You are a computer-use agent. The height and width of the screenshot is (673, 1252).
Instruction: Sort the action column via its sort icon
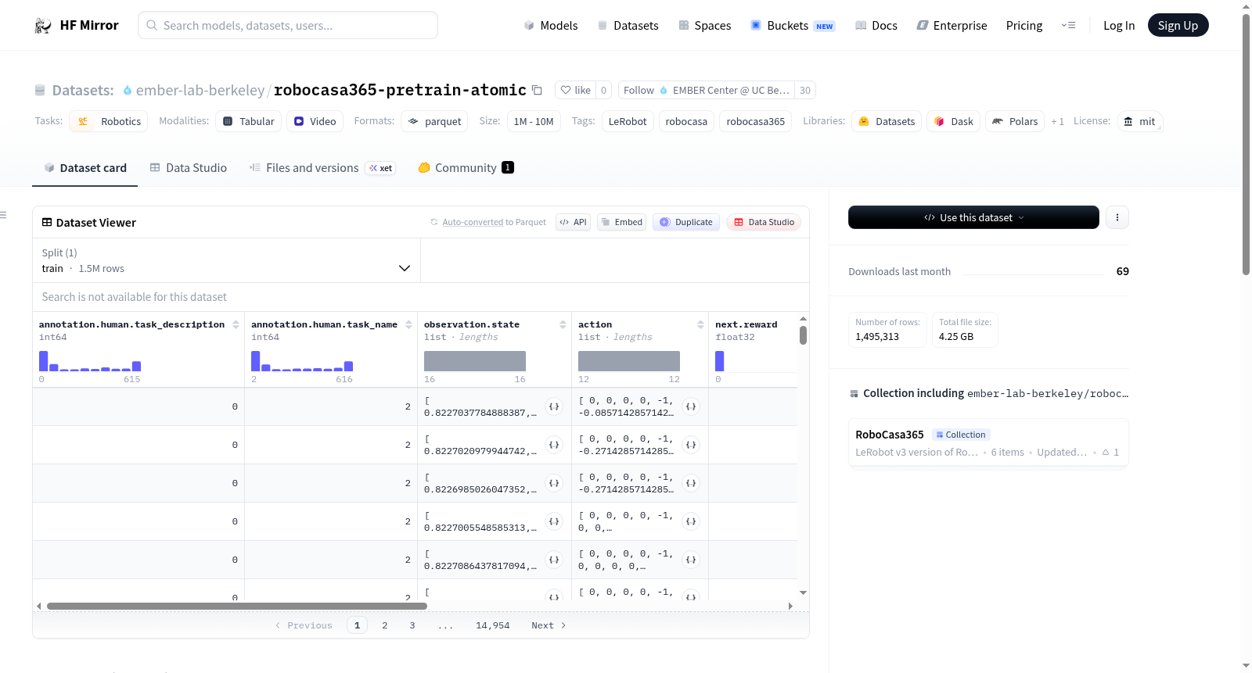click(700, 324)
